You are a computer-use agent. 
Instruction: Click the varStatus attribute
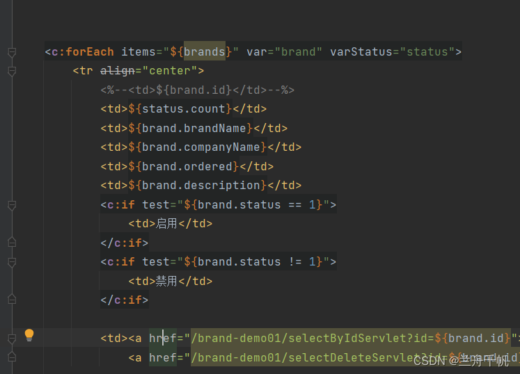[x=361, y=51]
